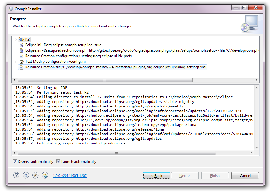Click the Text Modify task icon
This screenshot has height=193, width=272.
click(x=22, y=62)
